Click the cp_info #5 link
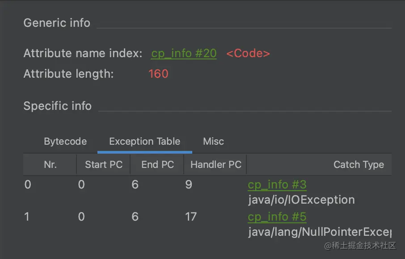 tap(277, 217)
